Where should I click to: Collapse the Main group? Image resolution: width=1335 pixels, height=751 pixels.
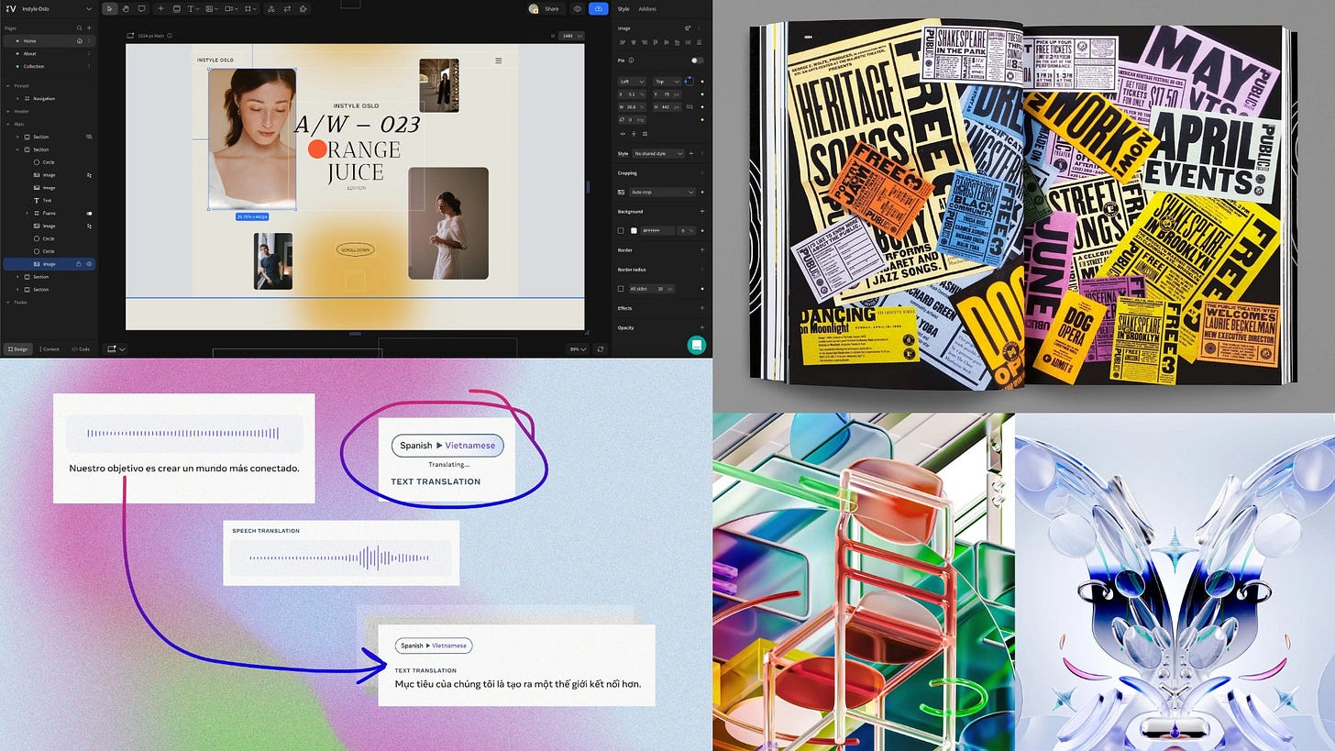click(7, 124)
